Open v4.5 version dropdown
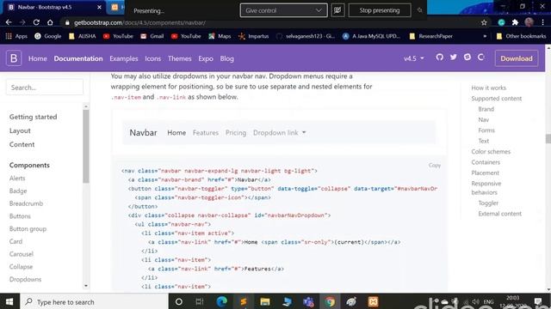 413,58
